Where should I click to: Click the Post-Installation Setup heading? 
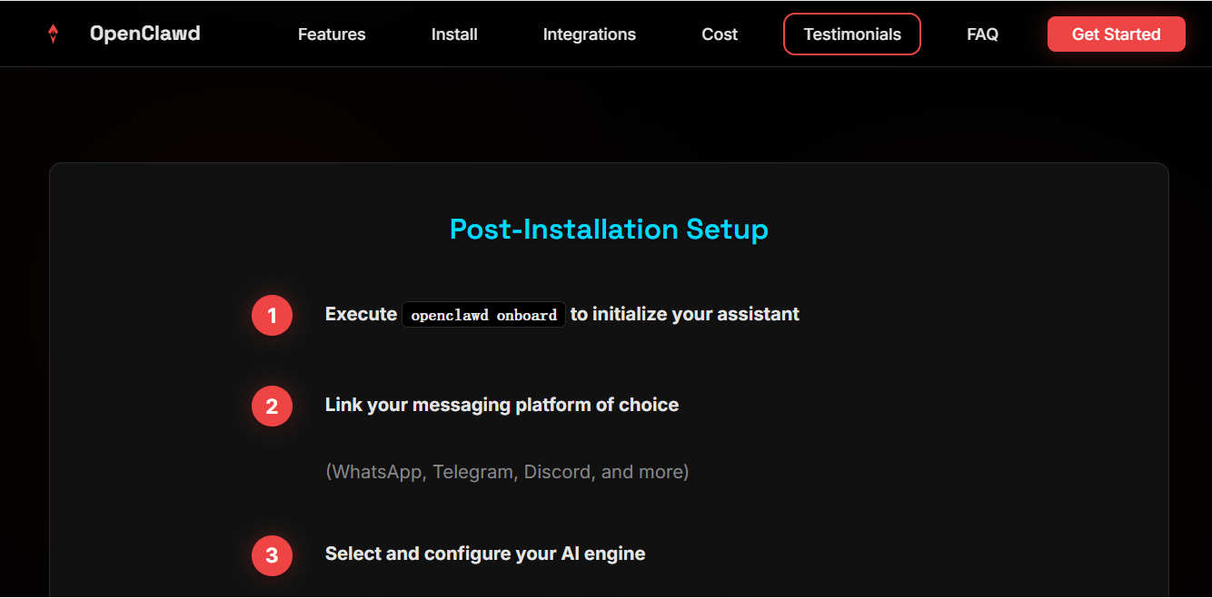(609, 229)
